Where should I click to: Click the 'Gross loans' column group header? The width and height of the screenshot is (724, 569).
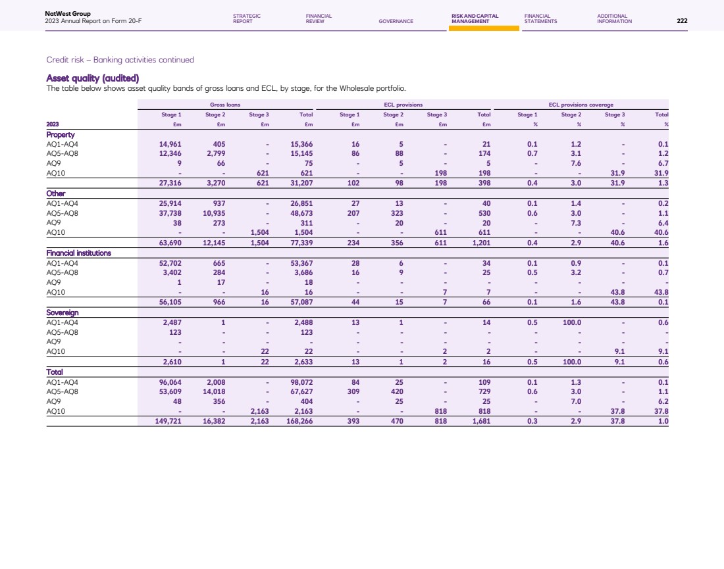225,105
